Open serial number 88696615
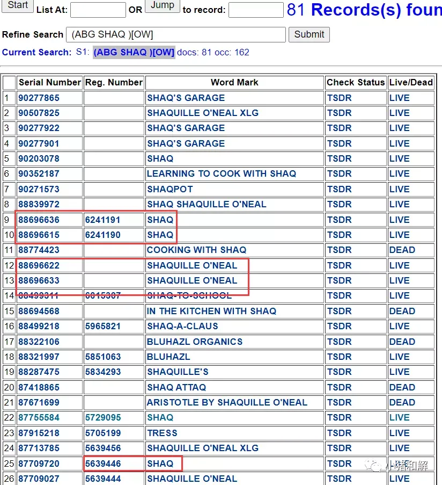Screen dimensions: 442x485 (39, 235)
